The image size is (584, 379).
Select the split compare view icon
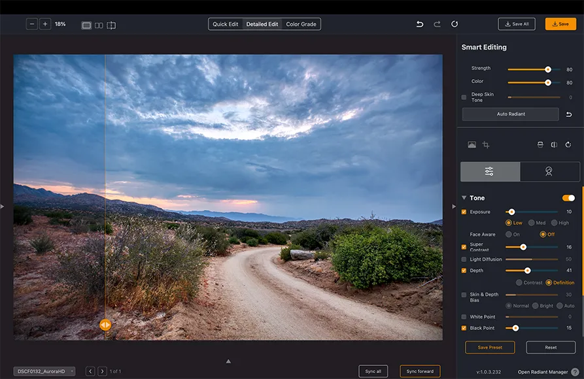(111, 25)
